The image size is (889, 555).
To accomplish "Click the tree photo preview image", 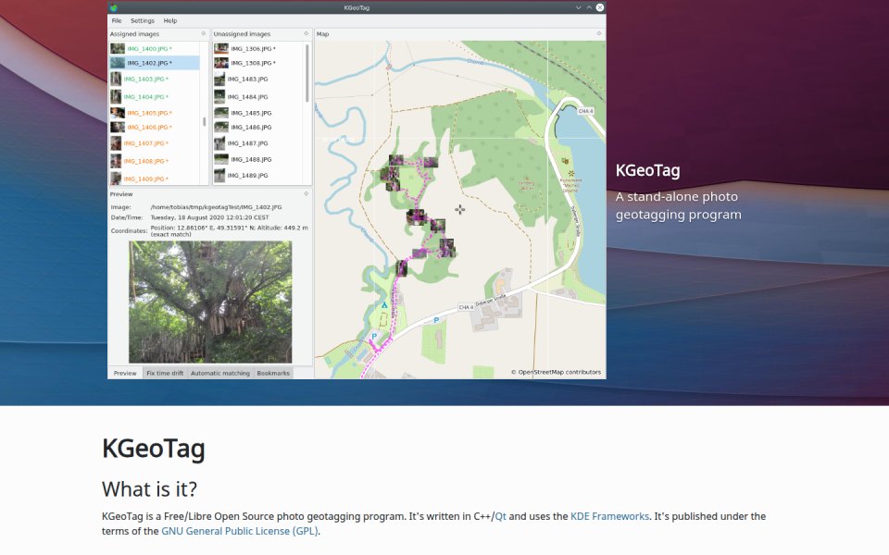I will [210, 302].
